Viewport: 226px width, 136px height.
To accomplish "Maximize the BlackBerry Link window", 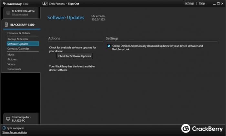I will coord(218,4).
